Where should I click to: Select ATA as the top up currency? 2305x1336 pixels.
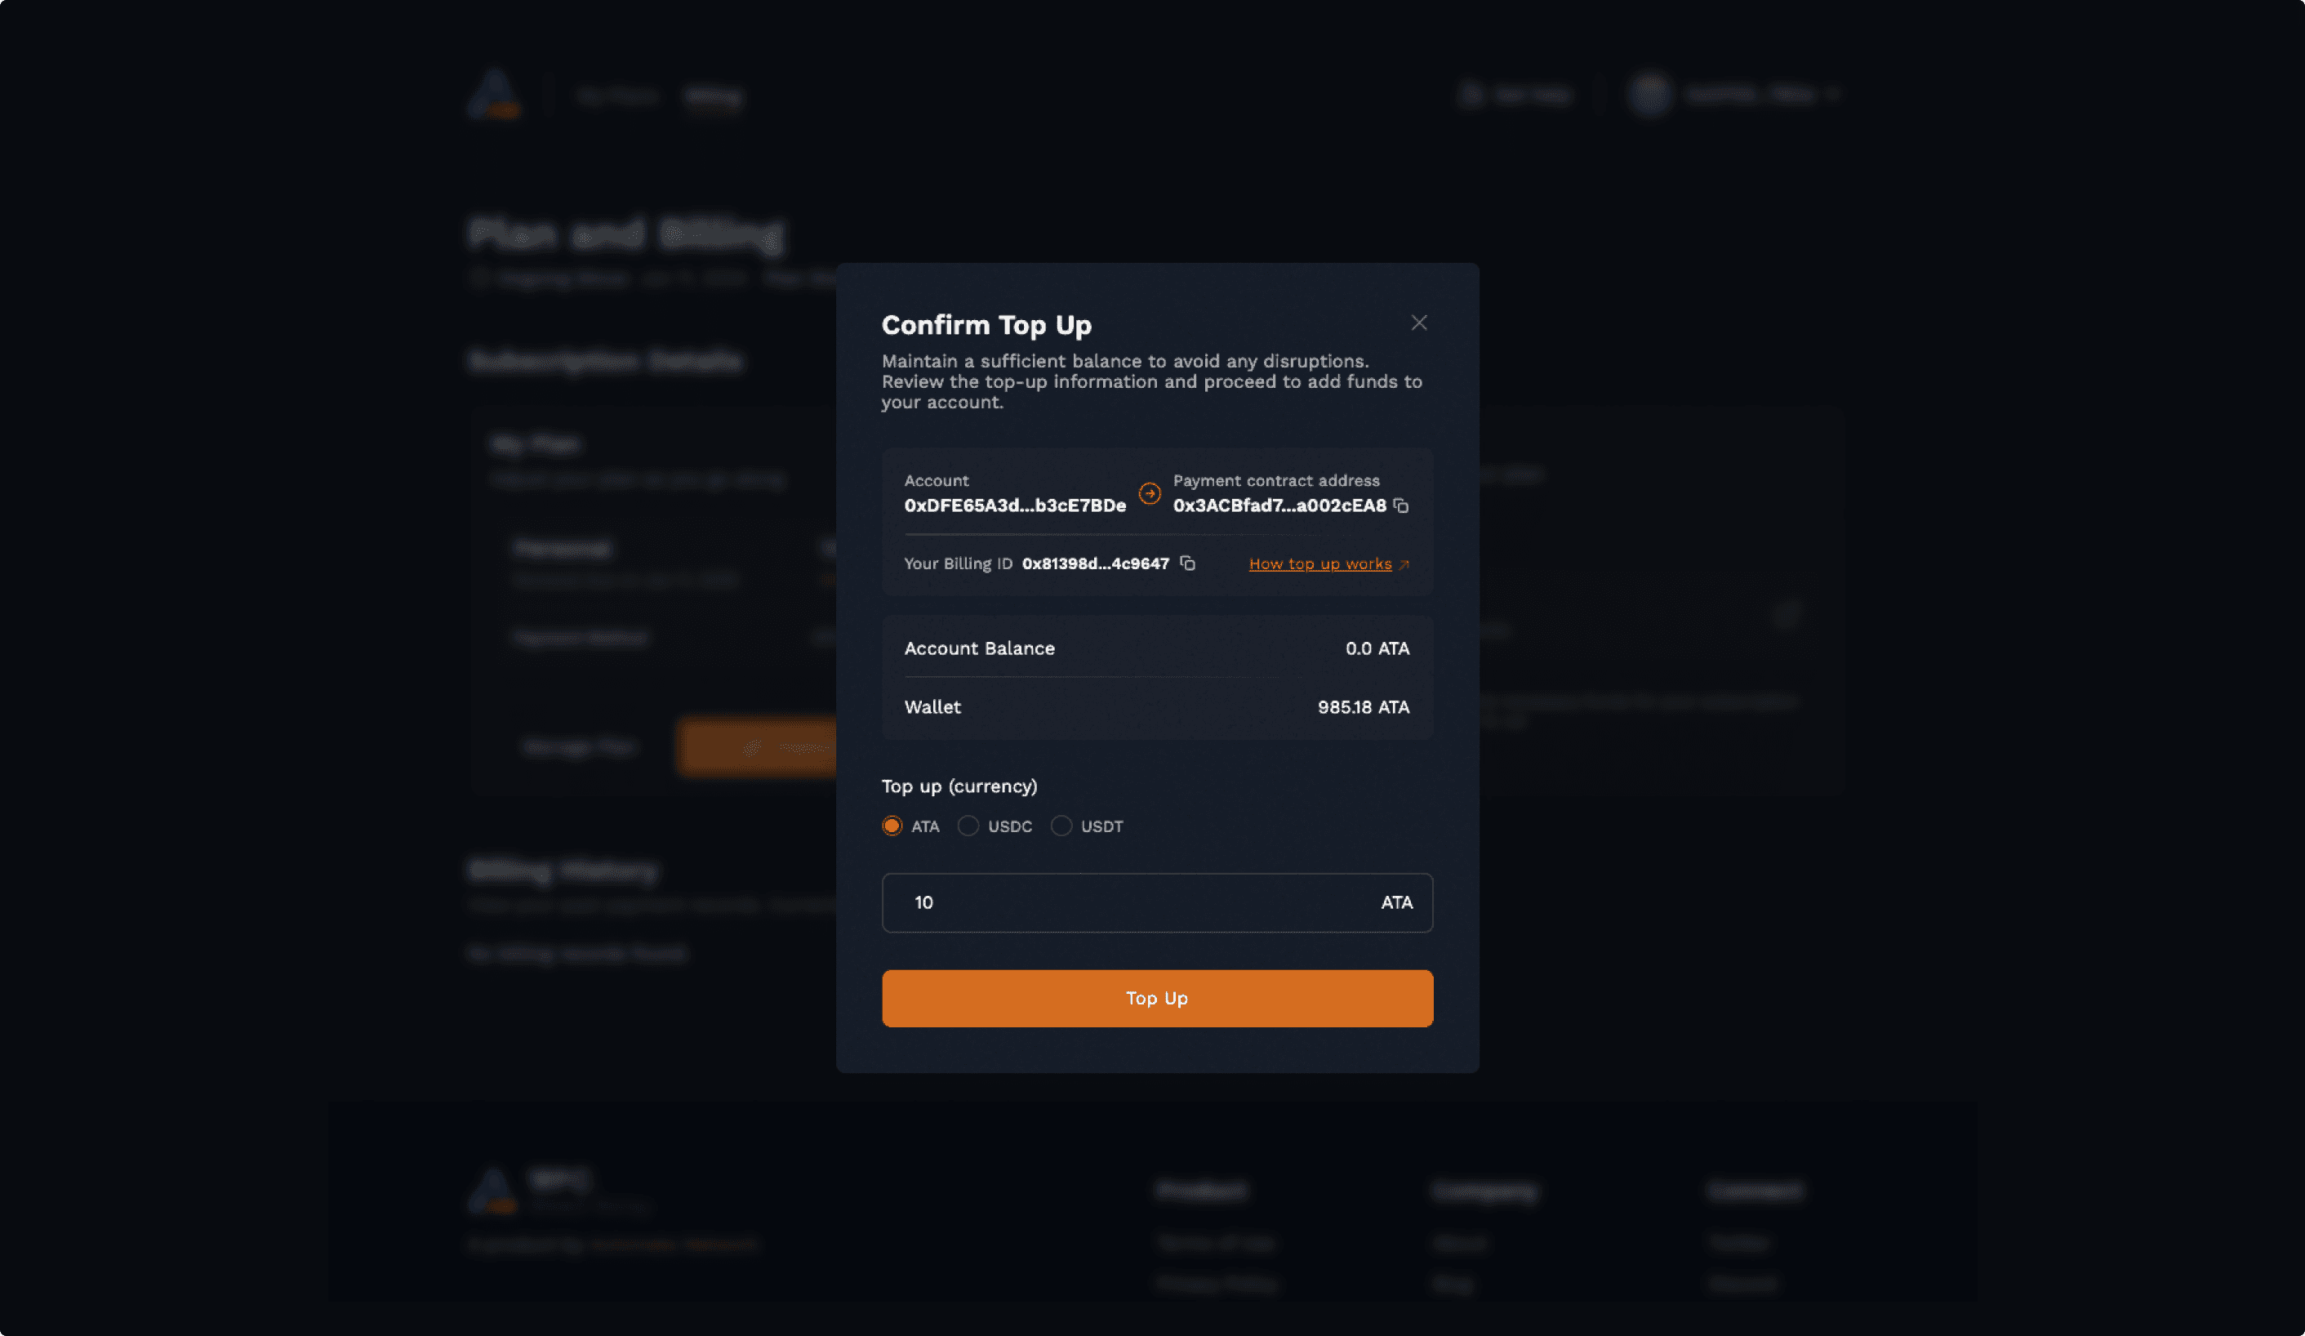tap(892, 826)
